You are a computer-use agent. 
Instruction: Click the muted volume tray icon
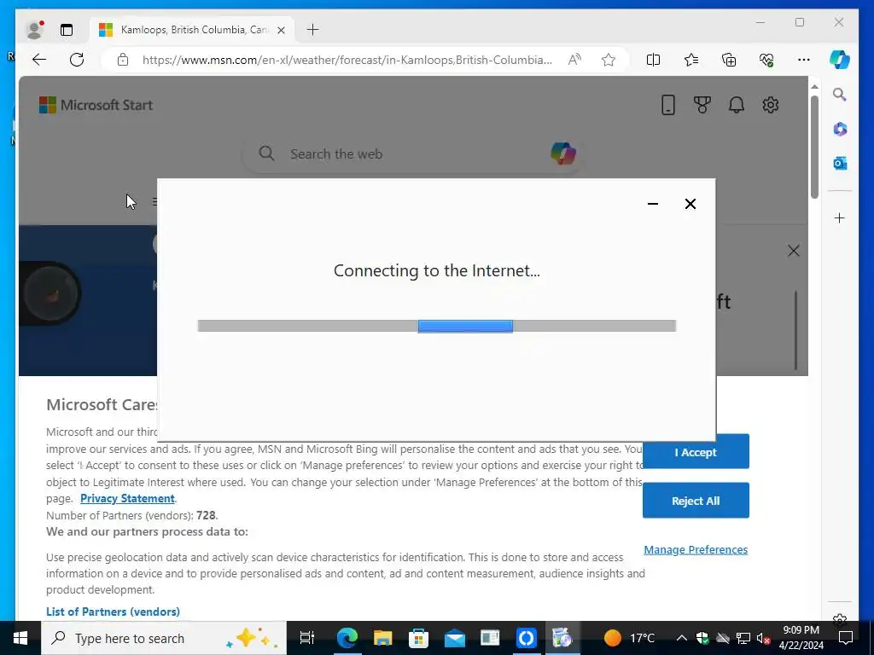[763, 638]
